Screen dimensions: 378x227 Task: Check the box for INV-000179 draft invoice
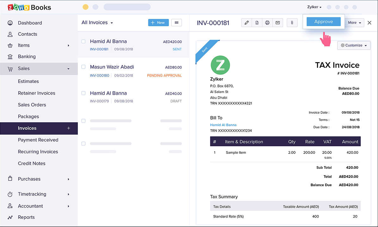point(84,93)
